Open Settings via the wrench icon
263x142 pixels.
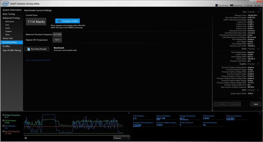click(x=245, y=5)
